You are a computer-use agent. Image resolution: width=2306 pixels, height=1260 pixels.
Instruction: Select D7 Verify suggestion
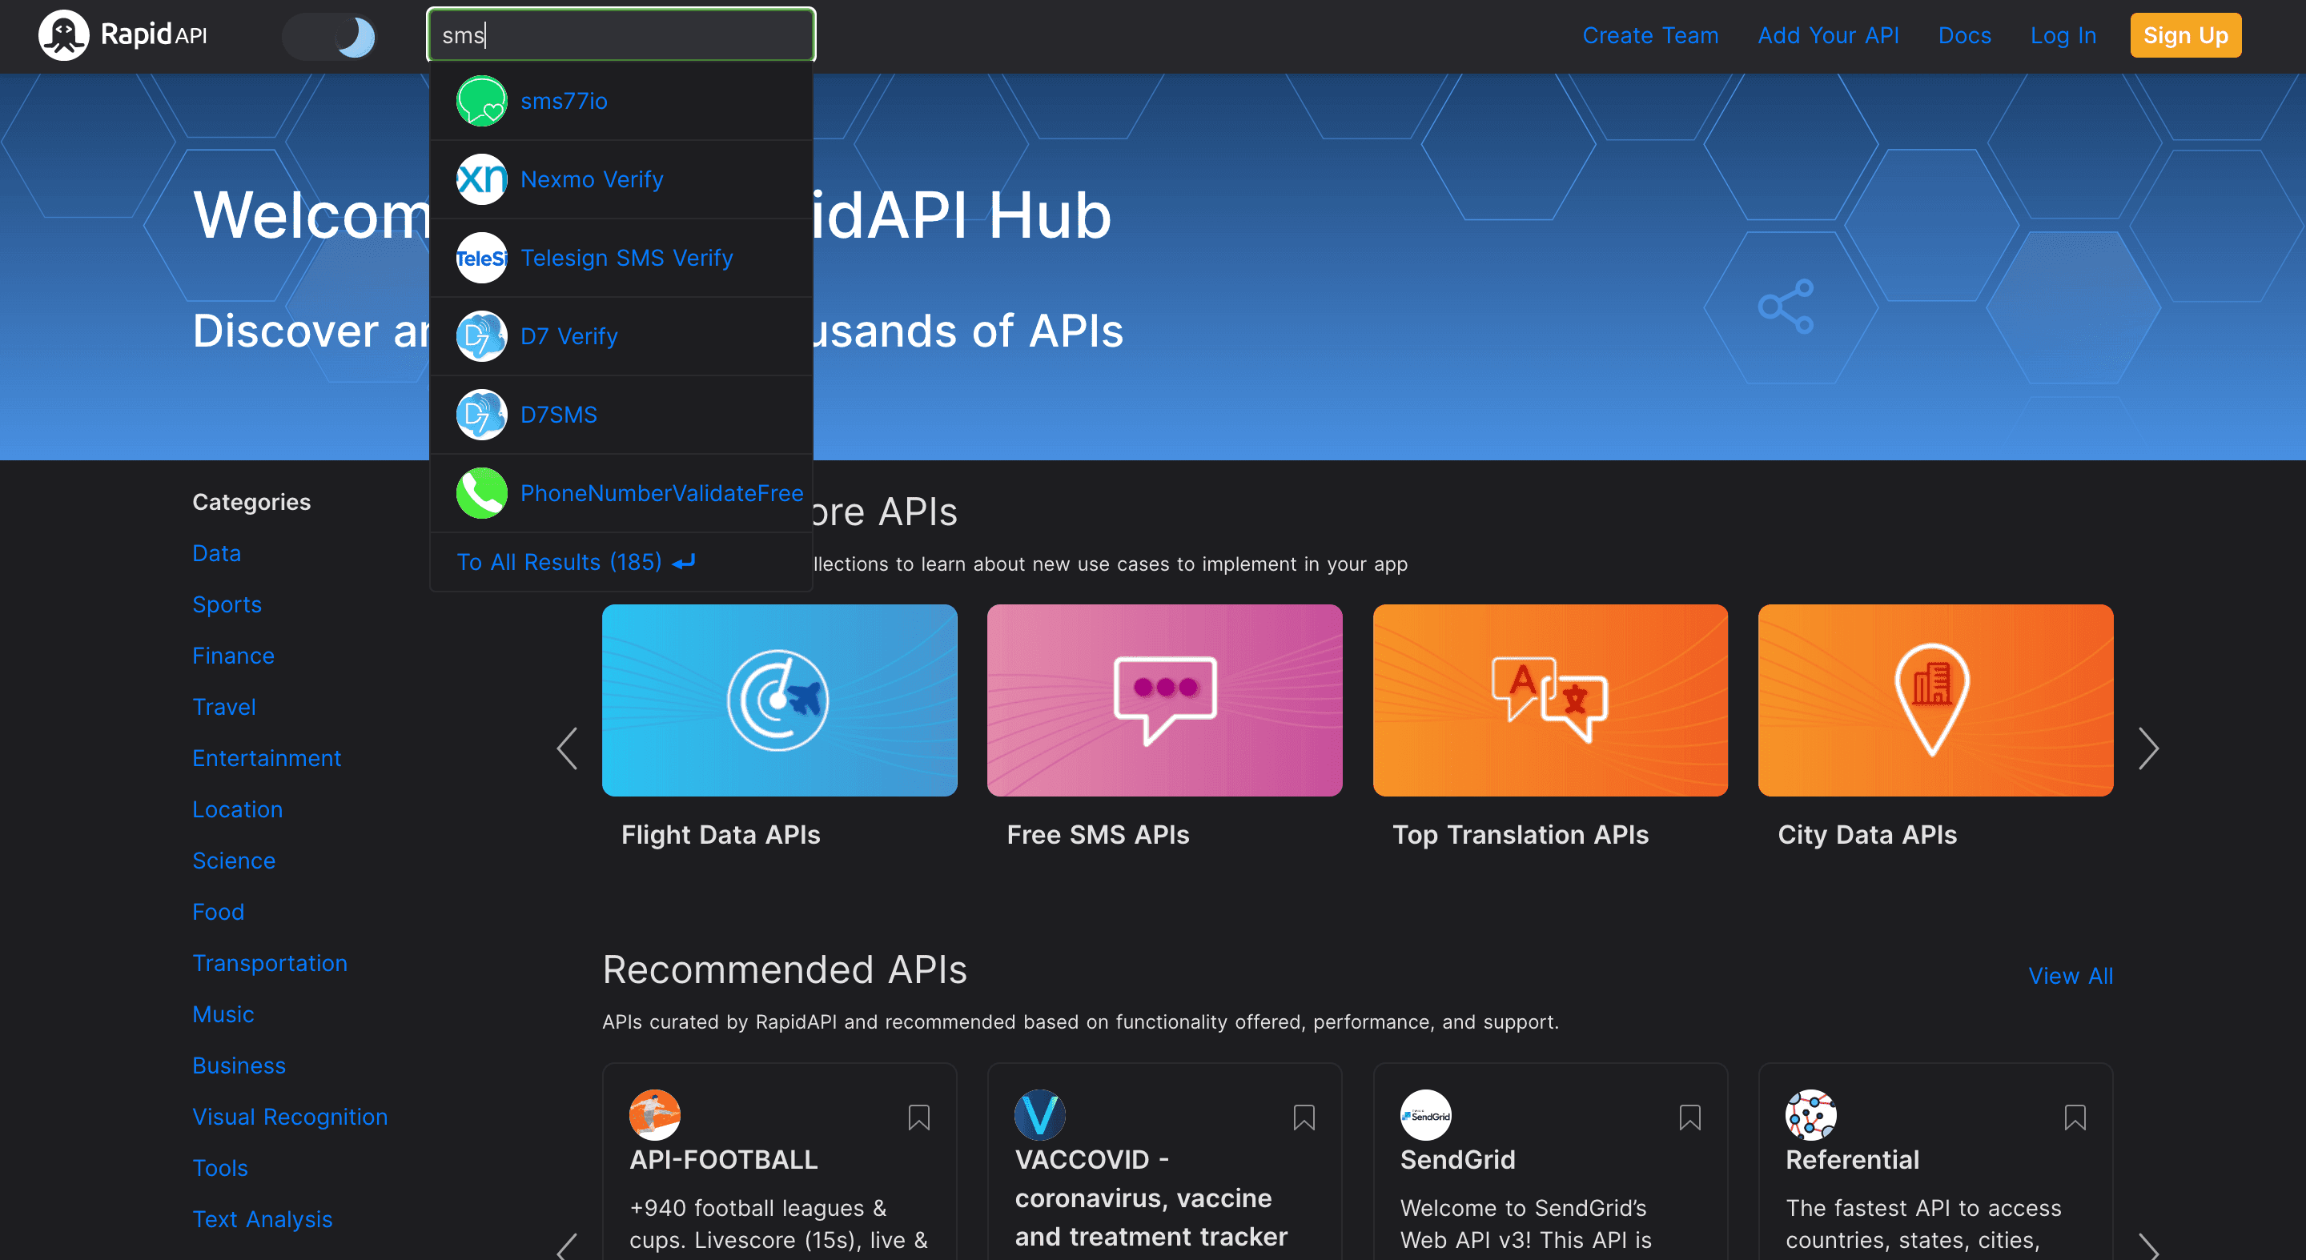click(621, 336)
